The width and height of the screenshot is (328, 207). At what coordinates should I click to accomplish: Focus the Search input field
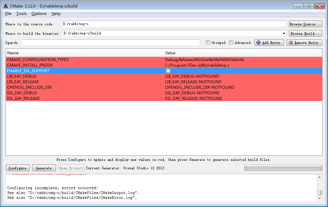coord(111,43)
